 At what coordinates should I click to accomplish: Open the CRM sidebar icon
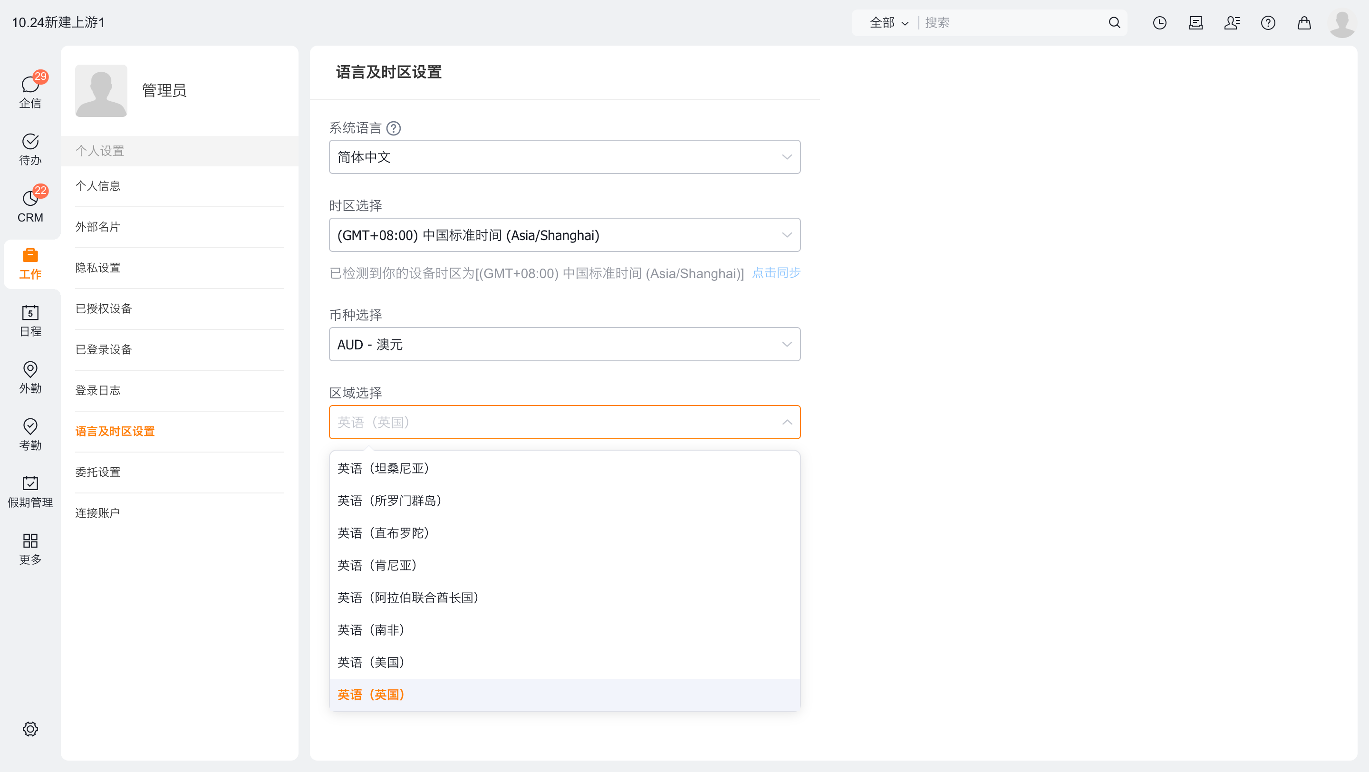[x=30, y=206]
